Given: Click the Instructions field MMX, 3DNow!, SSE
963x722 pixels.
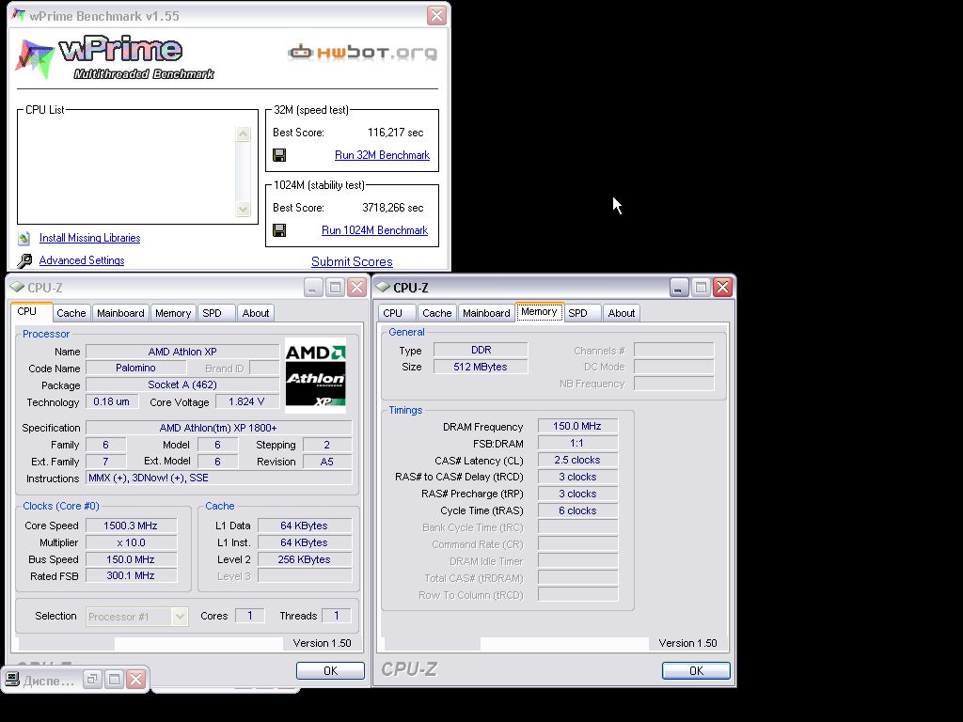Looking at the screenshot, I should coord(218,478).
